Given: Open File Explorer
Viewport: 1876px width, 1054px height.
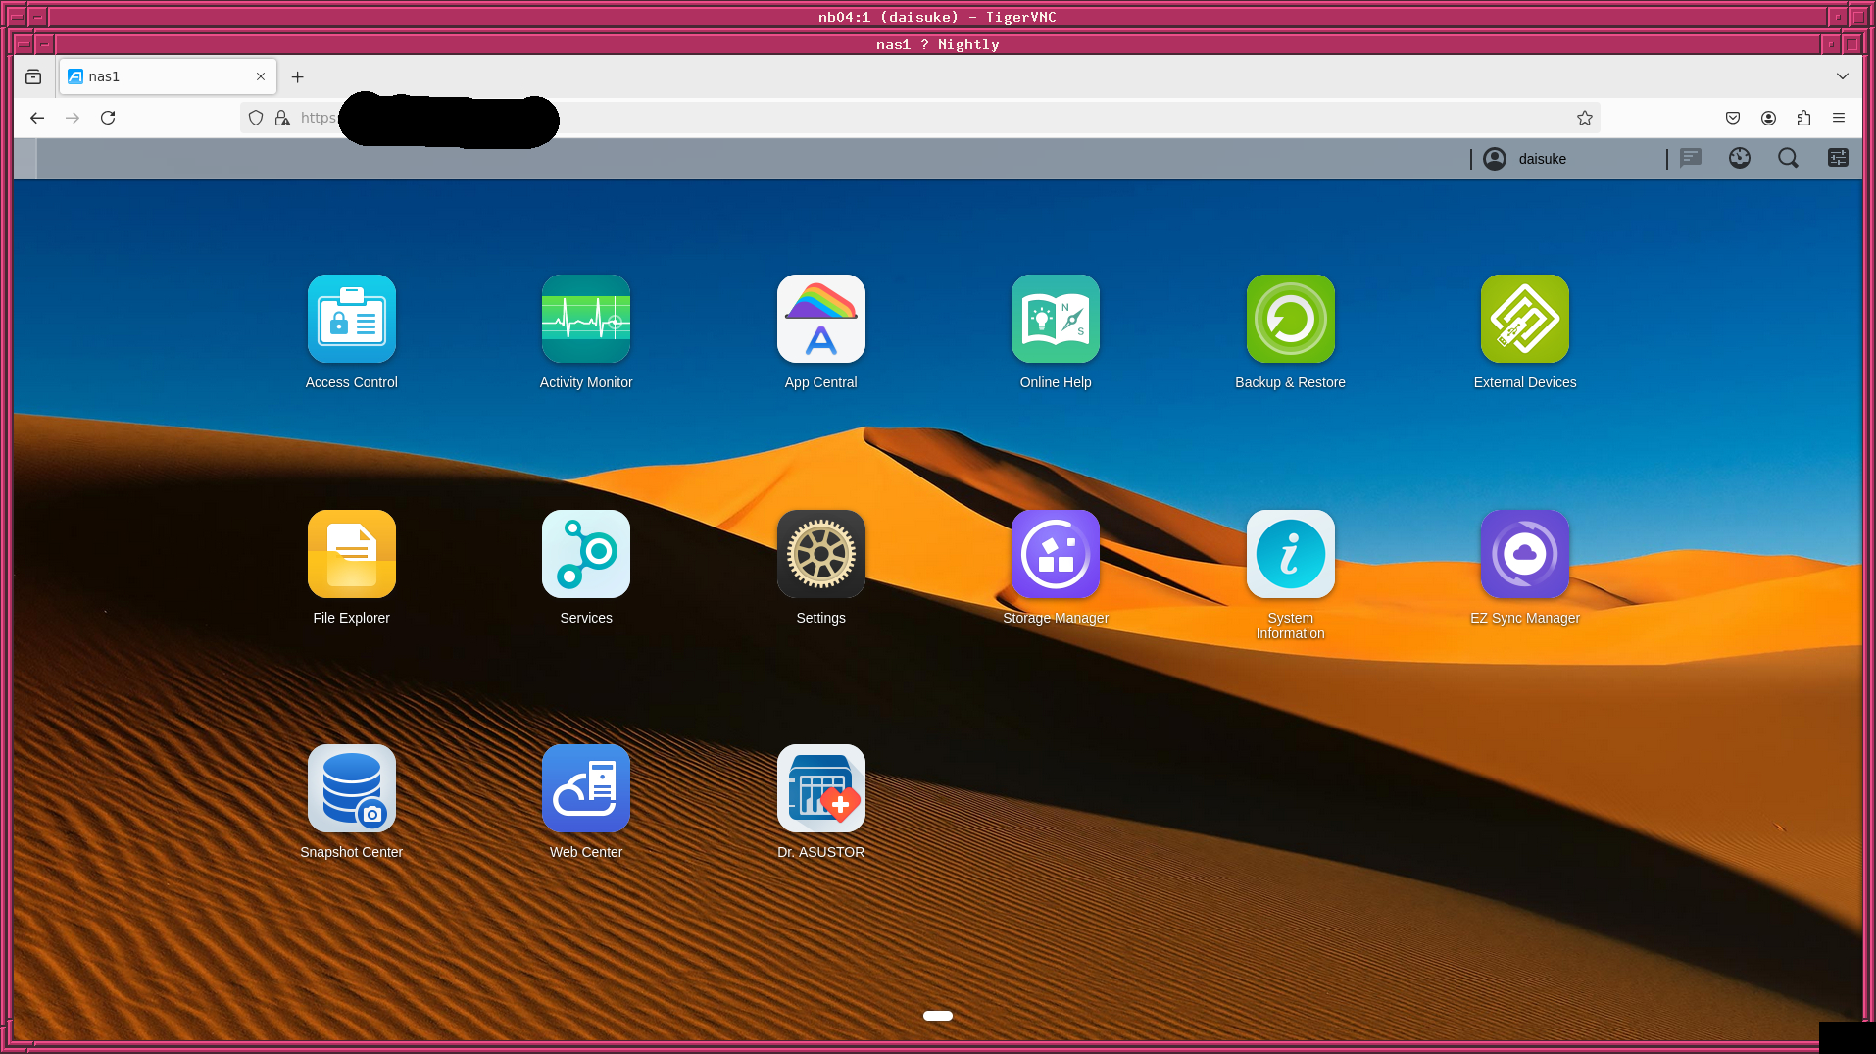Looking at the screenshot, I should click(x=351, y=554).
